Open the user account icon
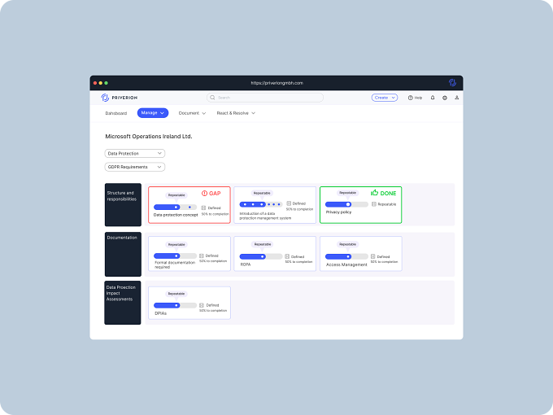 (x=457, y=98)
